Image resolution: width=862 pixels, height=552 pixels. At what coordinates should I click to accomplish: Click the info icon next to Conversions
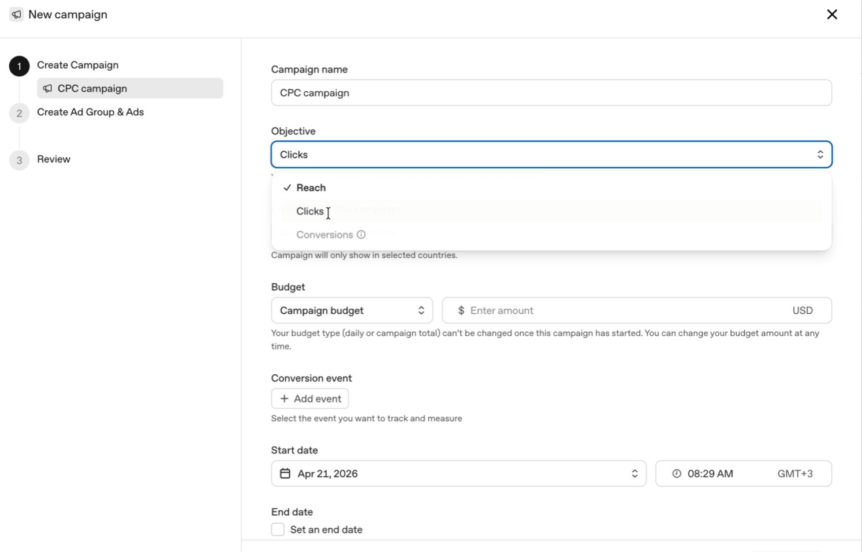point(361,234)
